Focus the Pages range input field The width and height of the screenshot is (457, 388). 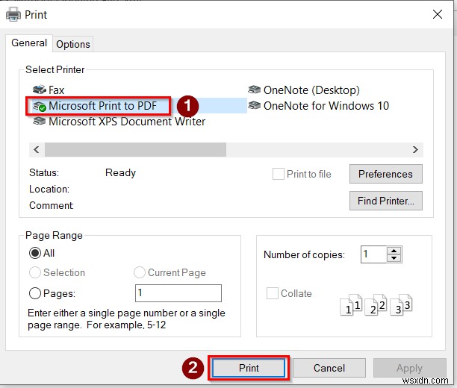(x=178, y=293)
